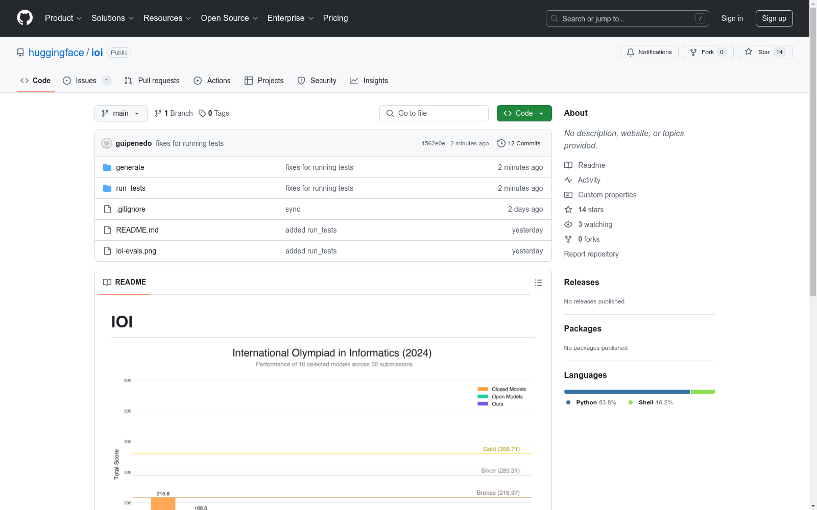Click the Shell language bar segment
The width and height of the screenshot is (817, 510).
tap(703, 392)
